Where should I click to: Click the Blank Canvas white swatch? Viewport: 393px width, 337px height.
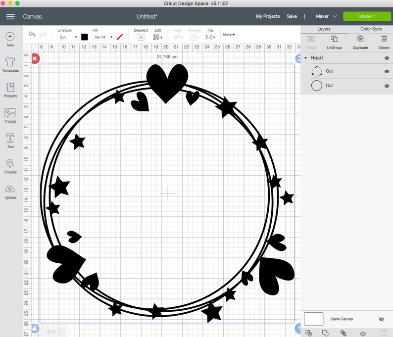313,319
